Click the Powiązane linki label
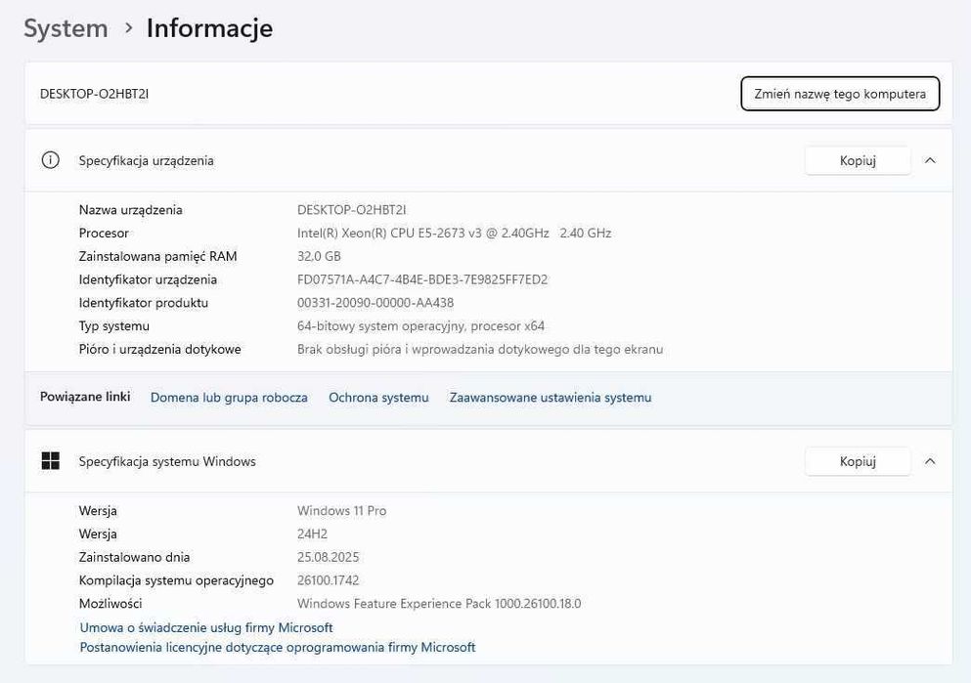971x683 pixels. (85, 397)
